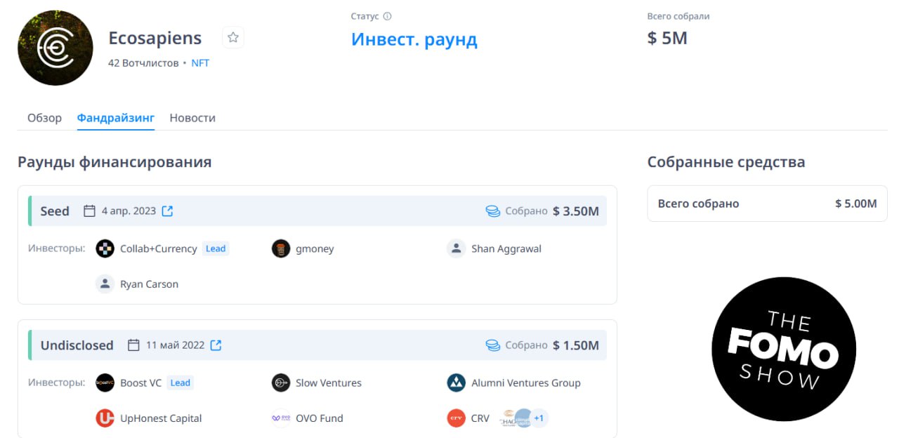Open the Collab+Currency investor name
The image size is (899, 438).
click(159, 248)
